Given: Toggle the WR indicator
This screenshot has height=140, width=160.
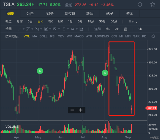Looking at the screenshot, I should [69, 36].
